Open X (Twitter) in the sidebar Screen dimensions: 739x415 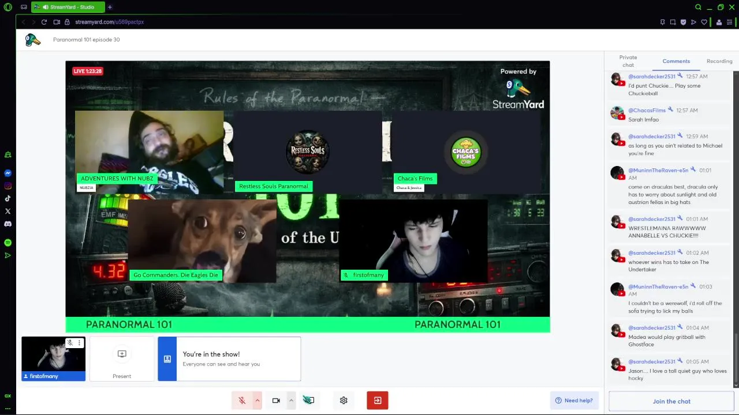coord(8,211)
